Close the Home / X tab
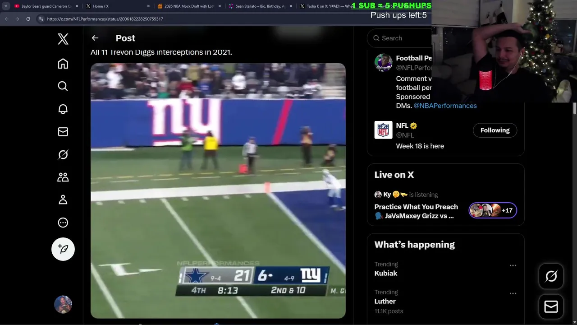Screen dimensions: 577x325 (148, 6)
